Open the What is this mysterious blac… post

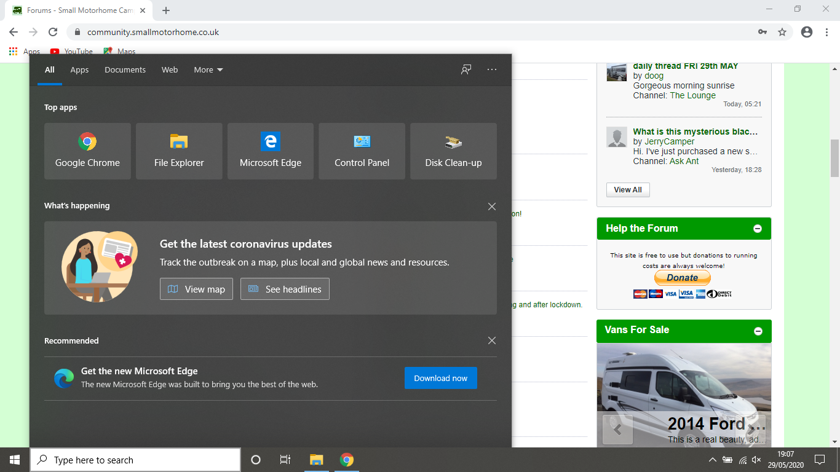[695, 132]
